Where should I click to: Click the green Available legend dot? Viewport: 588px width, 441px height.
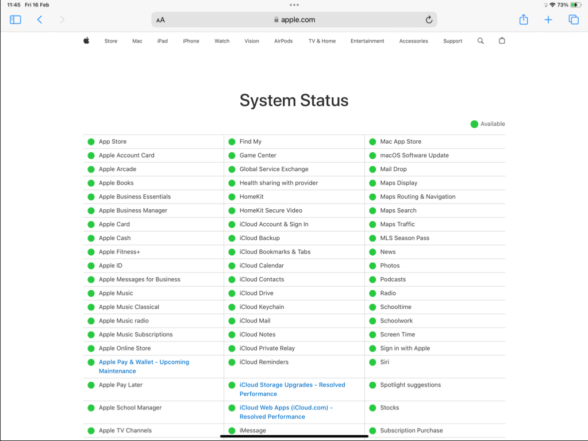474,124
